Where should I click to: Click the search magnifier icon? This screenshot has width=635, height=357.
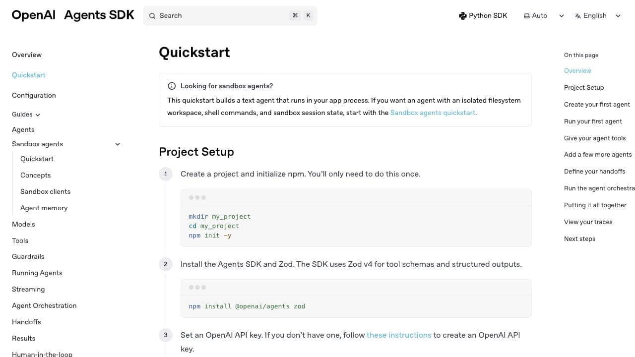152,16
